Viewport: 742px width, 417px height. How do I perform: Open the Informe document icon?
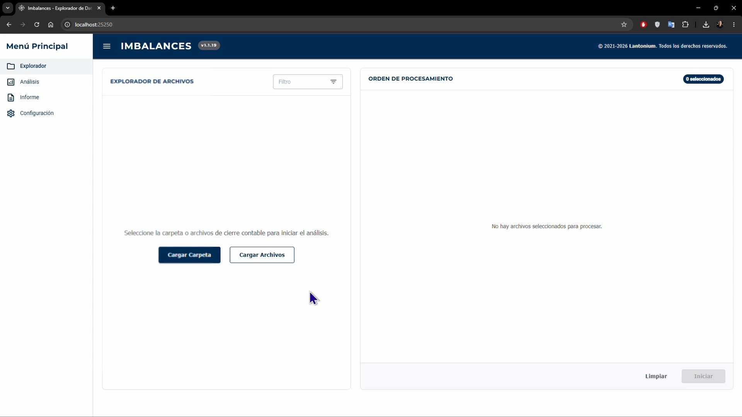pyautogui.click(x=11, y=98)
